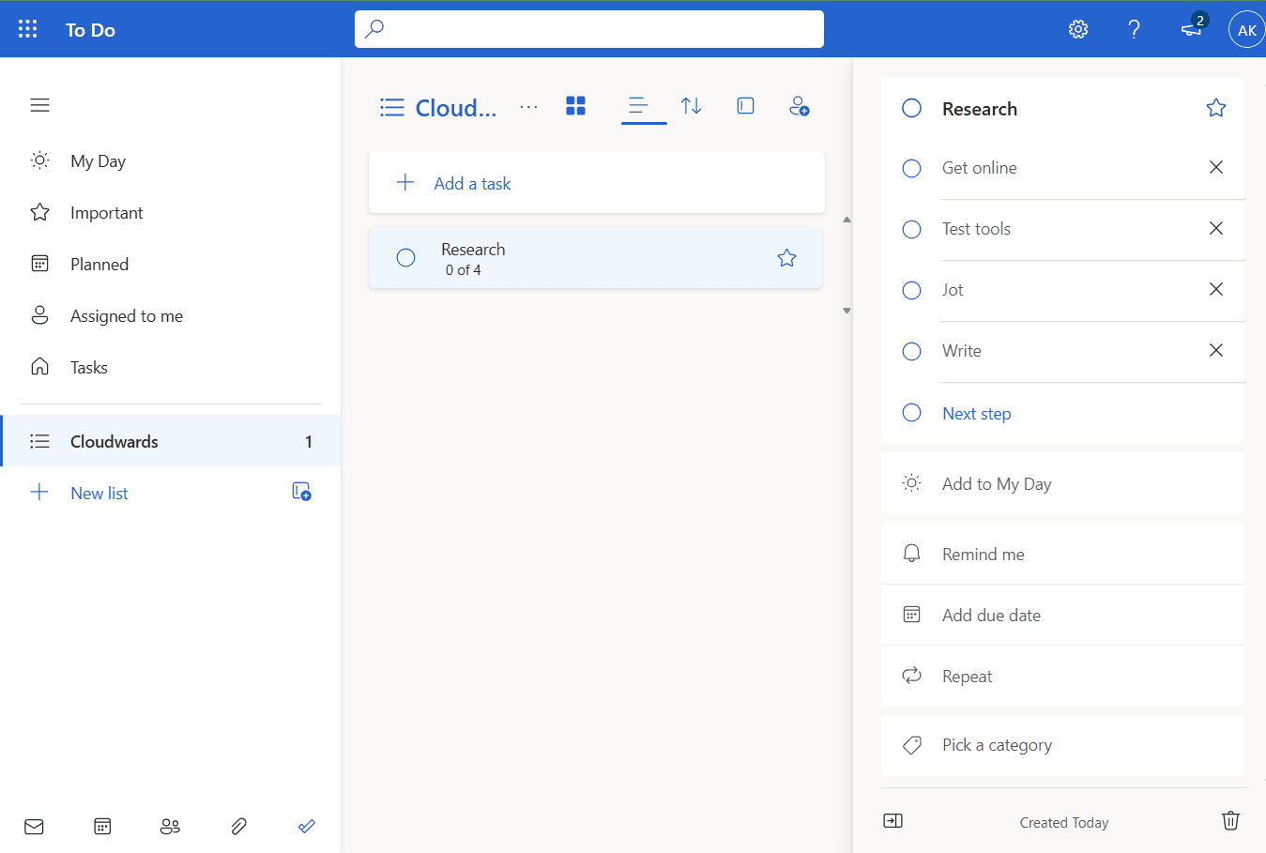Click the sort tasks arrows icon

pyautogui.click(x=691, y=106)
